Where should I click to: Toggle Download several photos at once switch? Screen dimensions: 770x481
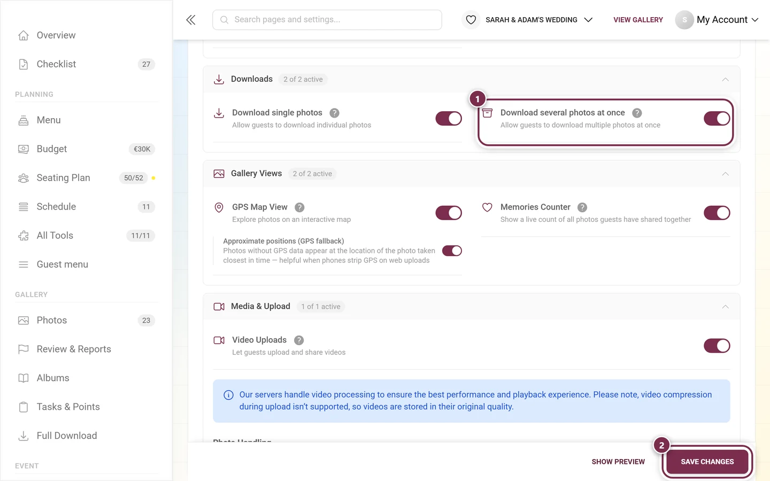(717, 119)
